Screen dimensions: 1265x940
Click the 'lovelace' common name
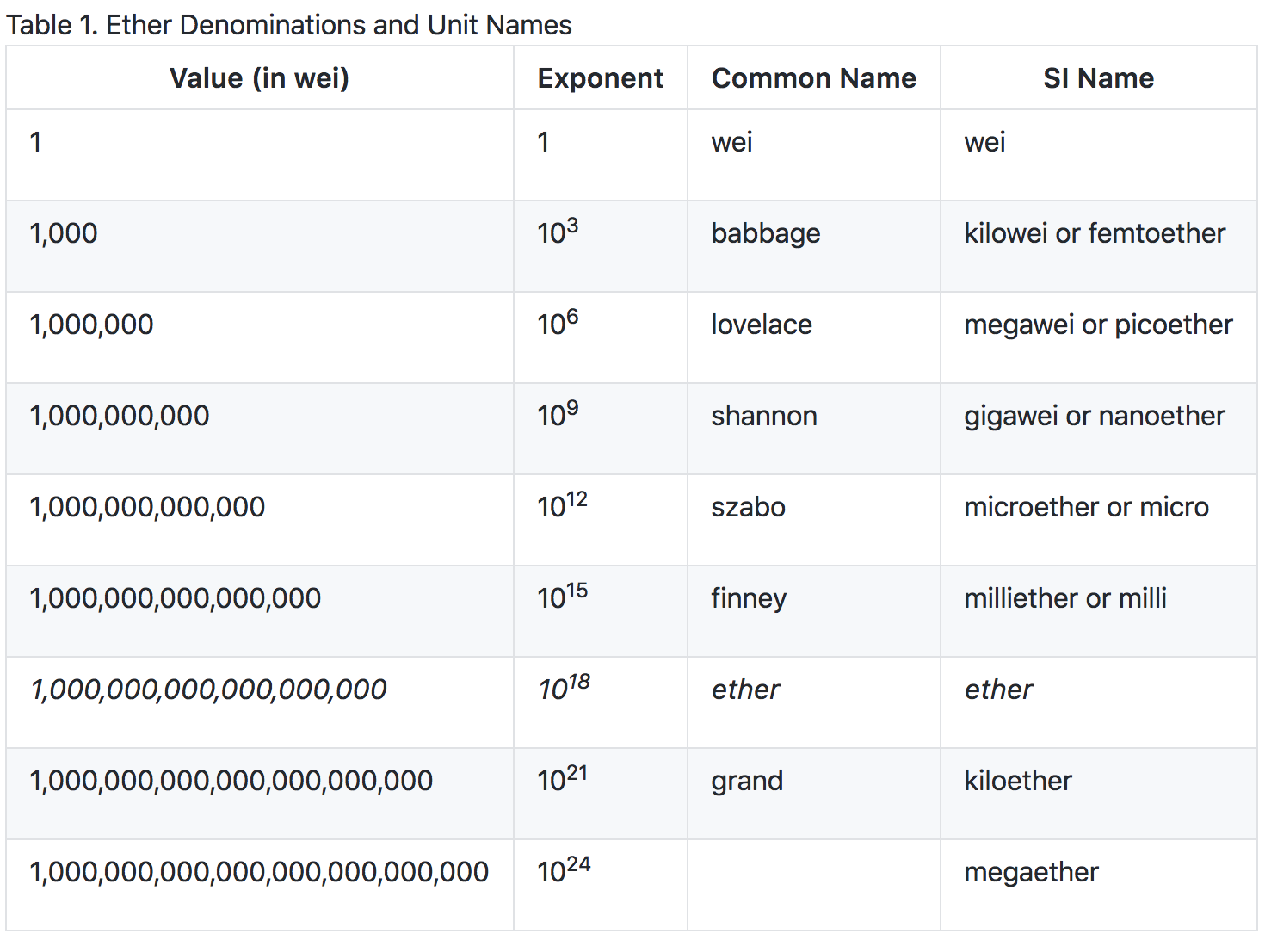click(x=762, y=325)
